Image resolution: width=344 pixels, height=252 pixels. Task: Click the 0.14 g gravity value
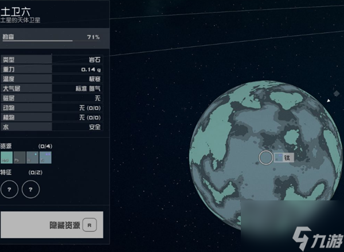pyautogui.click(x=91, y=69)
